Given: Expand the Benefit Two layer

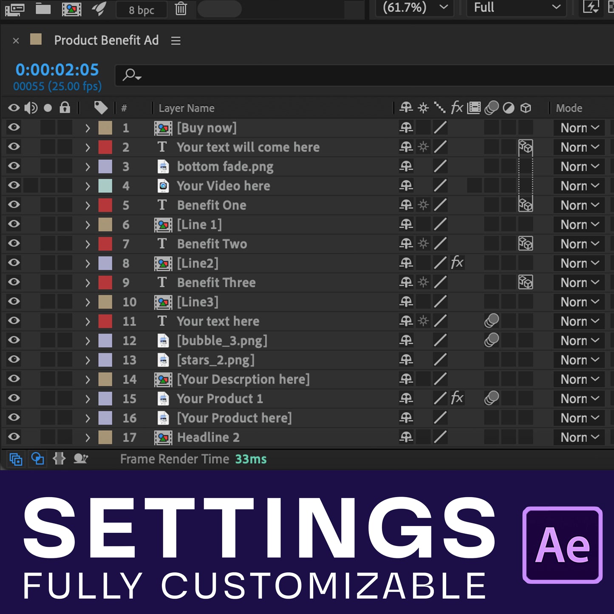Looking at the screenshot, I should point(88,244).
